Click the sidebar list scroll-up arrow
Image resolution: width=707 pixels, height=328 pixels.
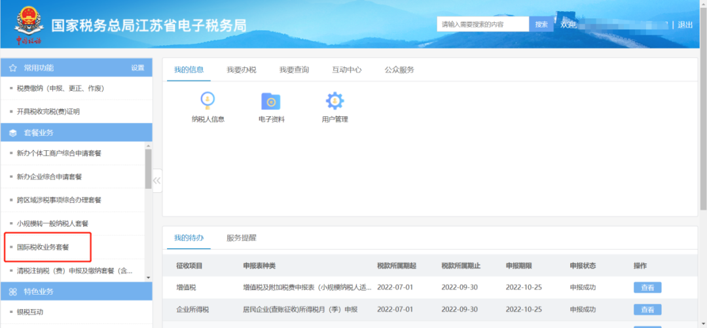(149, 146)
